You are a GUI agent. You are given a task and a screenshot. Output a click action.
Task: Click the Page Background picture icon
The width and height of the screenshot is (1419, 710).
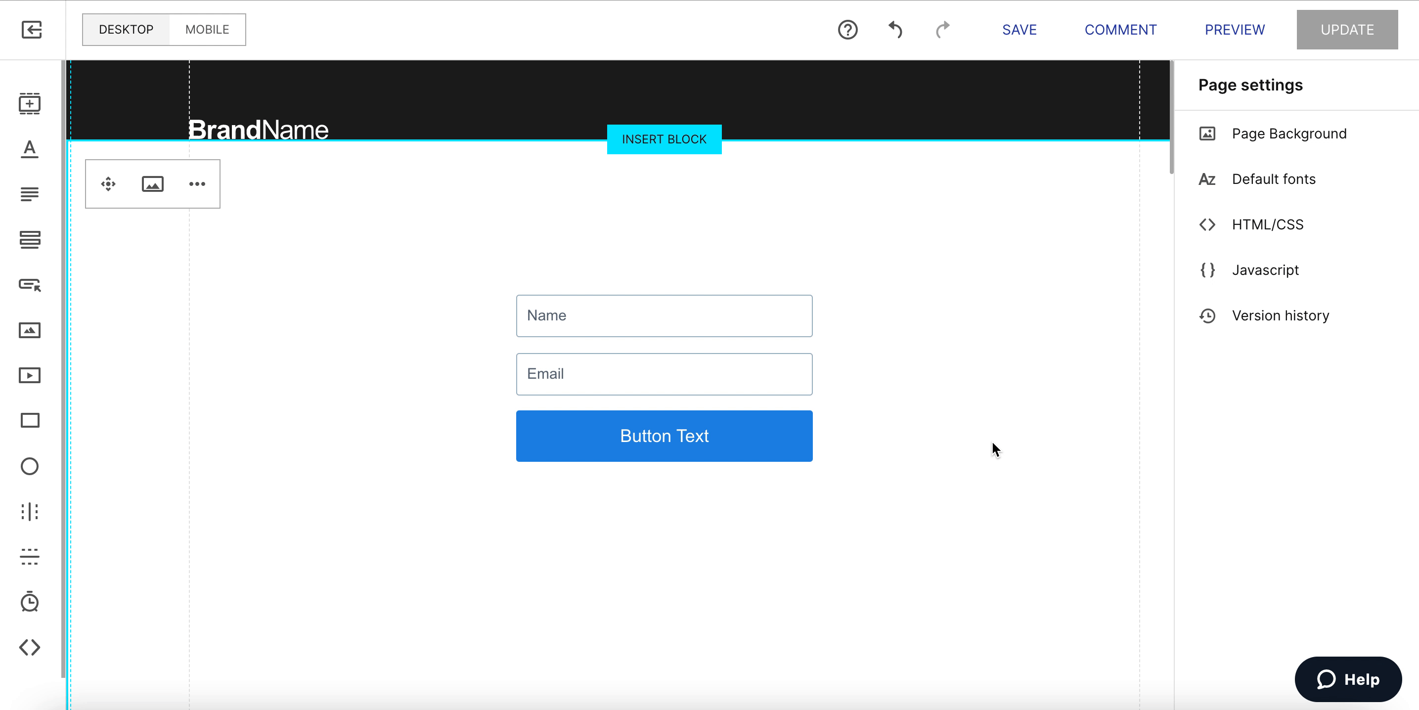point(1207,134)
